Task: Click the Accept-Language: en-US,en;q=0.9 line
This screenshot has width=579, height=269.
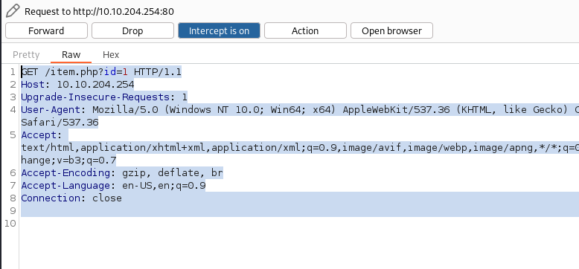Action: [x=113, y=185]
